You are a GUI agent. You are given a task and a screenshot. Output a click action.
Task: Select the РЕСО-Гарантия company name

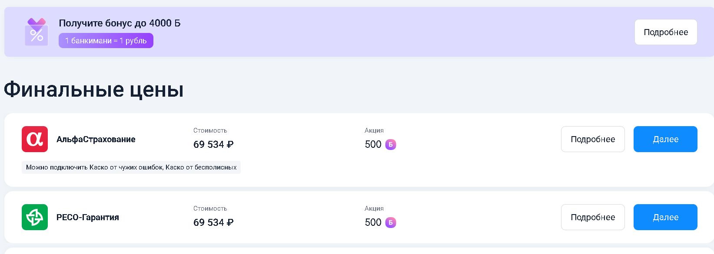tap(88, 217)
